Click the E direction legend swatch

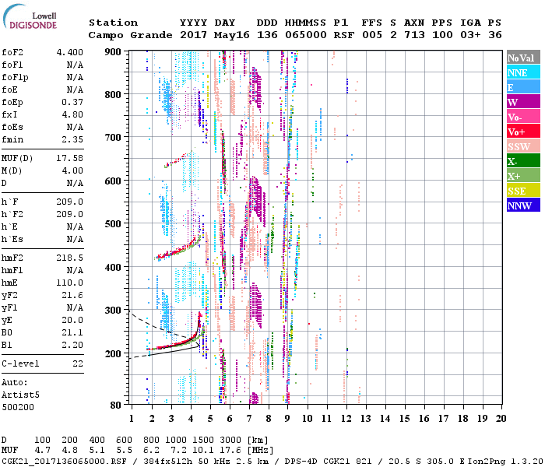[522, 87]
